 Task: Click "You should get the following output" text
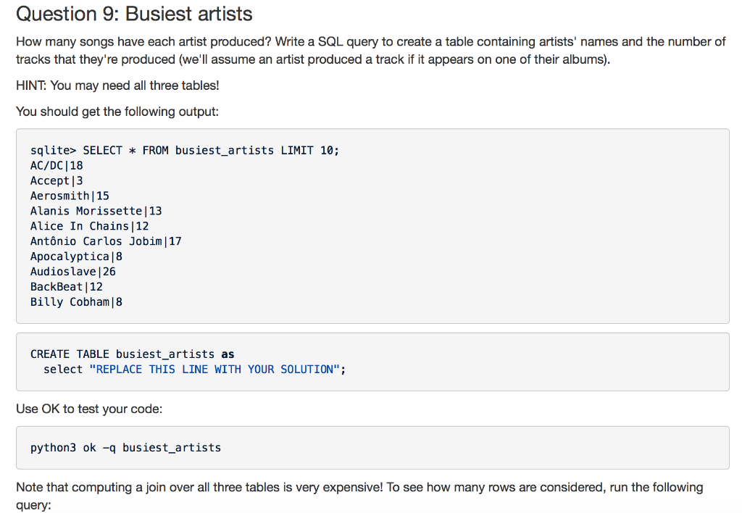pyautogui.click(x=116, y=112)
